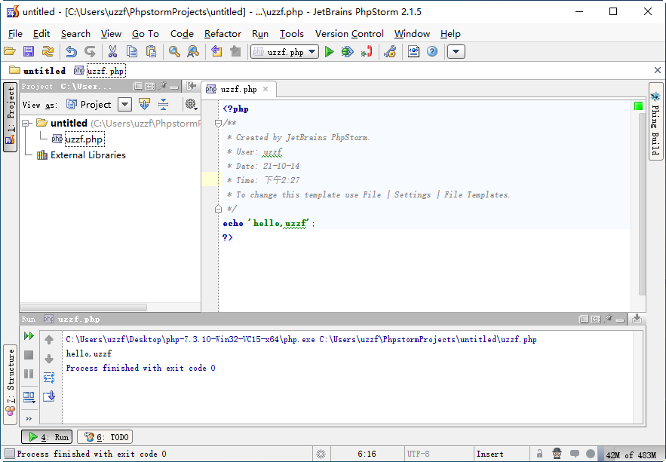Save all using the floppy disk icon
The height and width of the screenshot is (462, 666).
29,52
